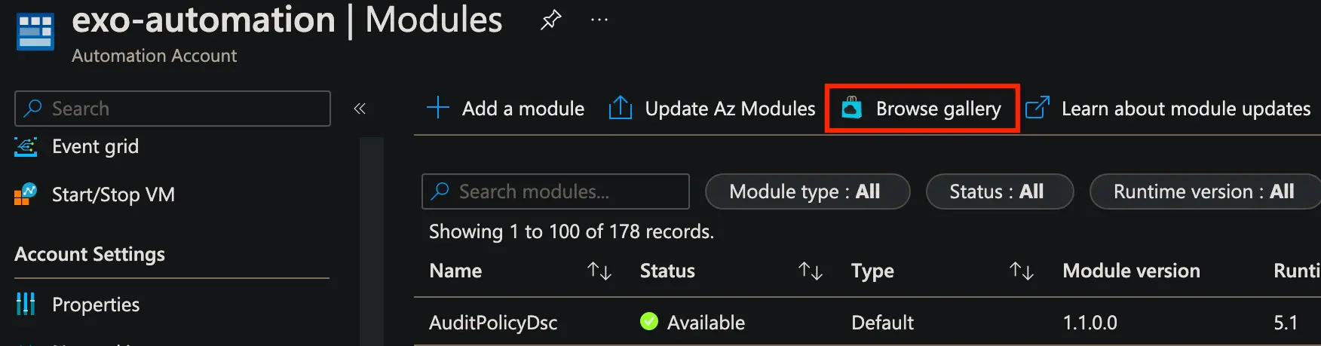This screenshot has width=1321, height=346.
Task: Click Update Az Modules
Action: tap(713, 109)
